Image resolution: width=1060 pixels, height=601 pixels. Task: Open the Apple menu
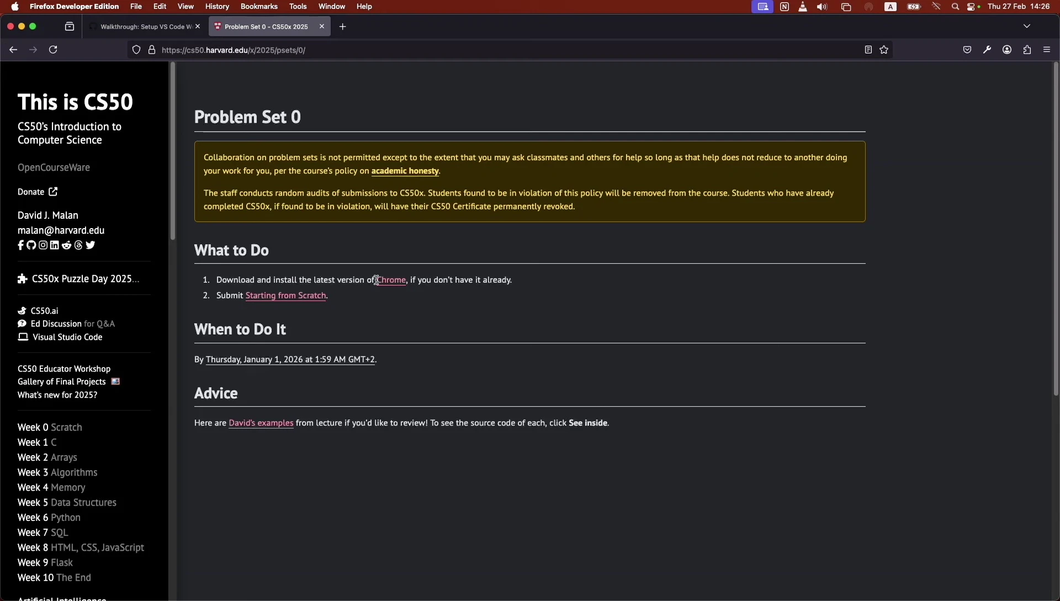[x=15, y=7]
